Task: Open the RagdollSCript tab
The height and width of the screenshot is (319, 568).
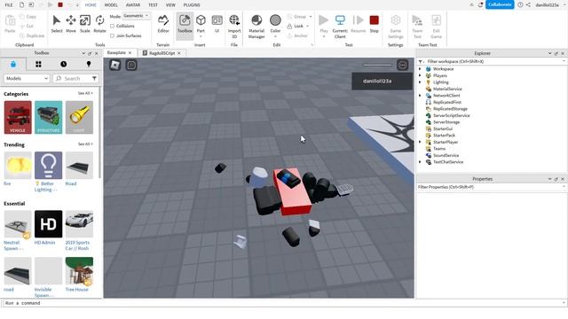Action: coord(162,53)
